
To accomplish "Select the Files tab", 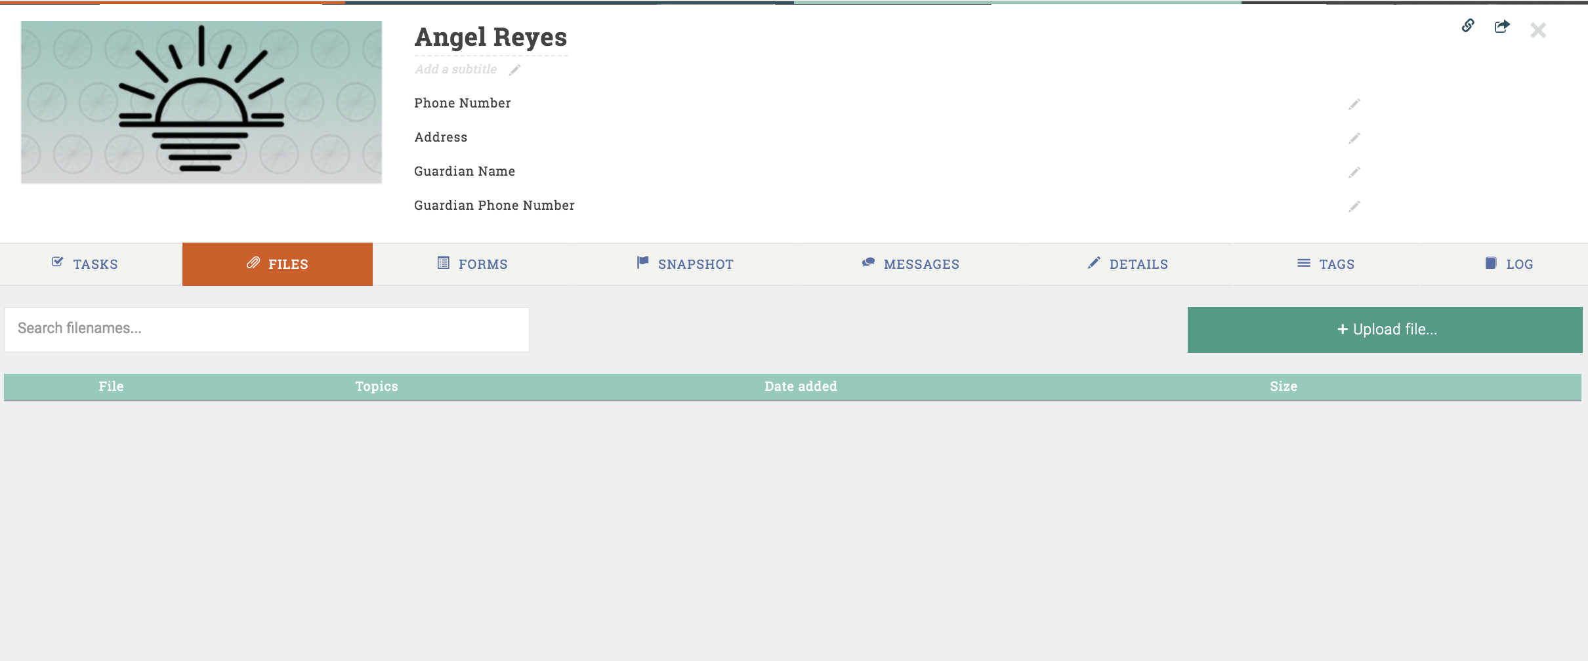I will click(278, 264).
